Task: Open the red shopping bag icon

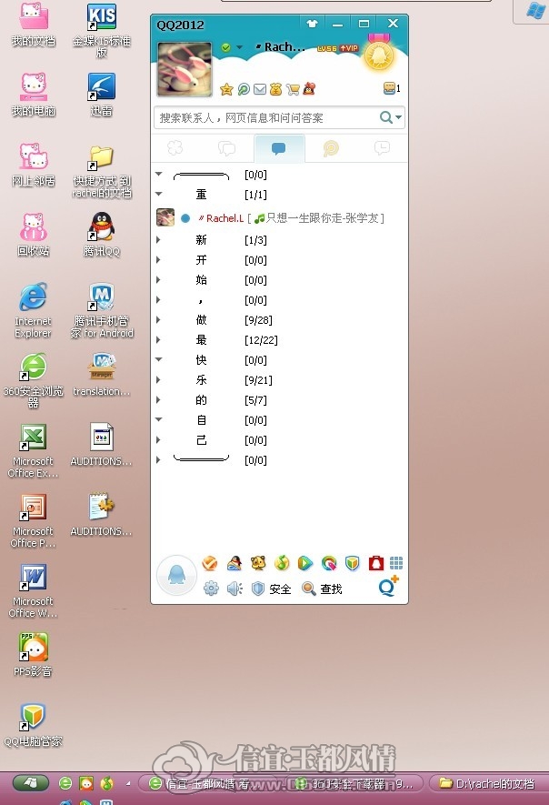Action: pyautogui.click(x=376, y=563)
